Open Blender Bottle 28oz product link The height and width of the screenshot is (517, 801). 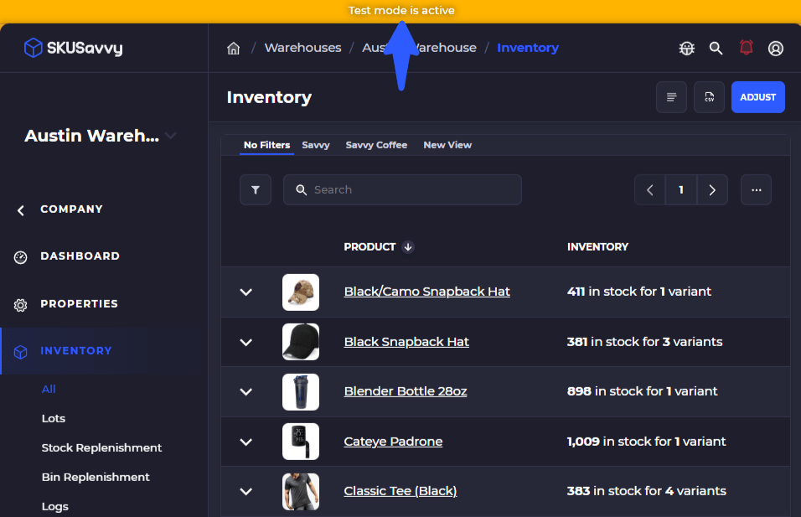pyautogui.click(x=406, y=391)
